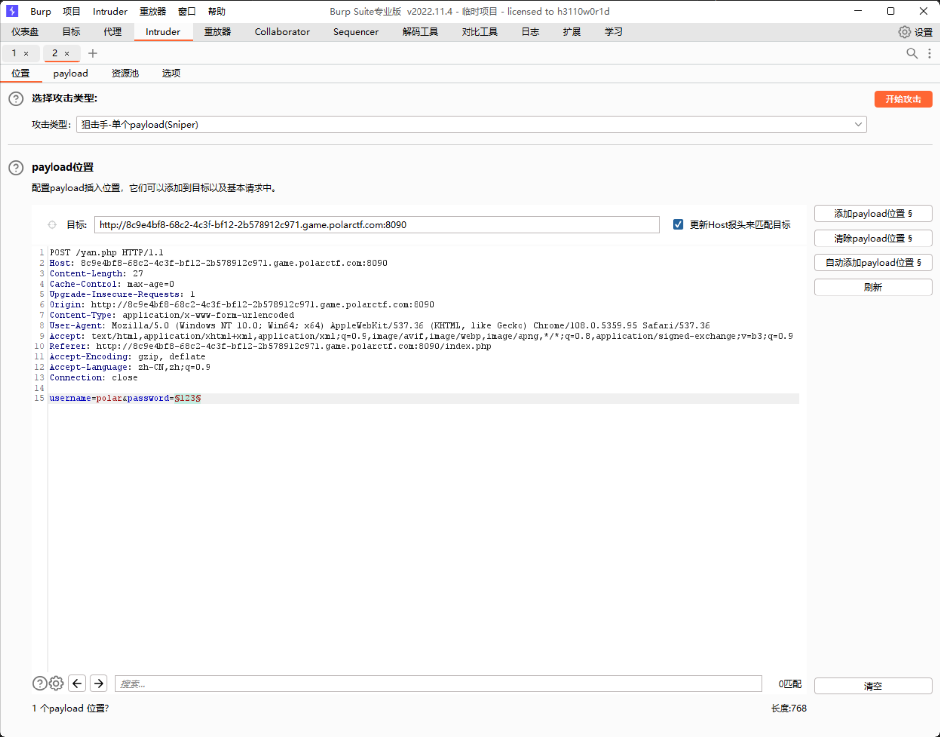Open the 重放器 main tab

pyautogui.click(x=217, y=32)
